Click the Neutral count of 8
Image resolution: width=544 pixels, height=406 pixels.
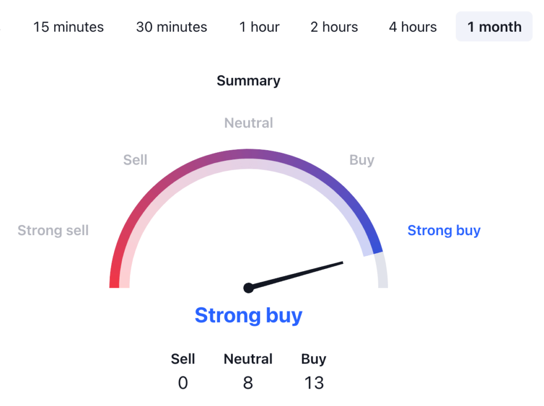248,383
